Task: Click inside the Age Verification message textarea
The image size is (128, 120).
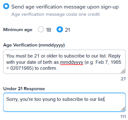Action: tap(64, 62)
